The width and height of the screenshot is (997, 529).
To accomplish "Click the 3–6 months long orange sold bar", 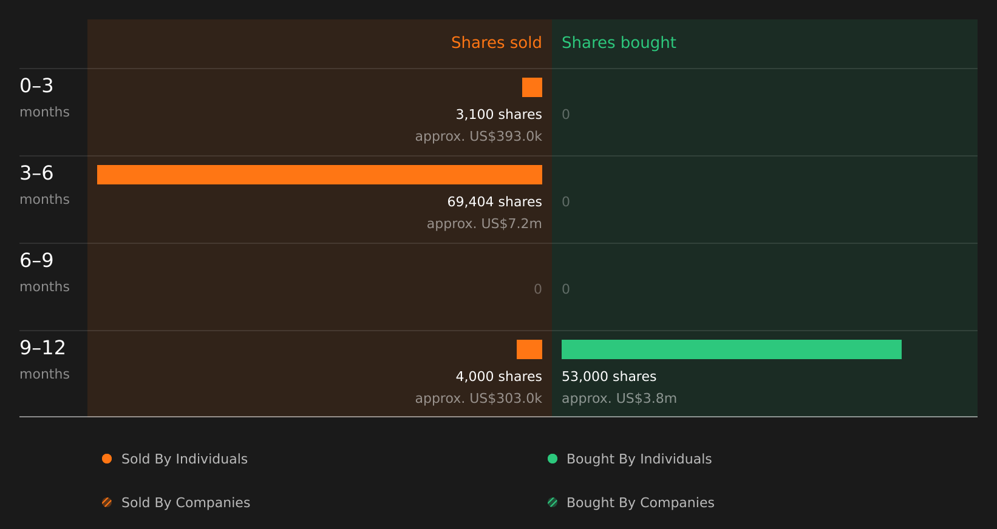I will (319, 175).
